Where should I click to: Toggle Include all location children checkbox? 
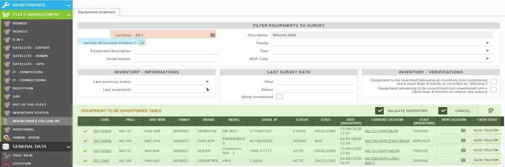click(142, 43)
